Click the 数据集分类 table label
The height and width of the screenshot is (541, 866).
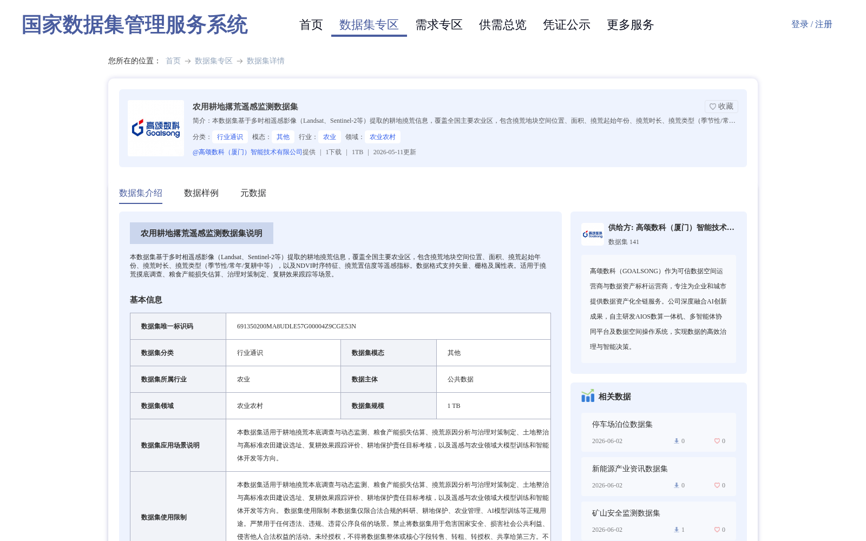(158, 353)
